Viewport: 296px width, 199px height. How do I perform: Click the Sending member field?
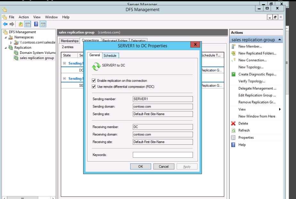point(163,99)
